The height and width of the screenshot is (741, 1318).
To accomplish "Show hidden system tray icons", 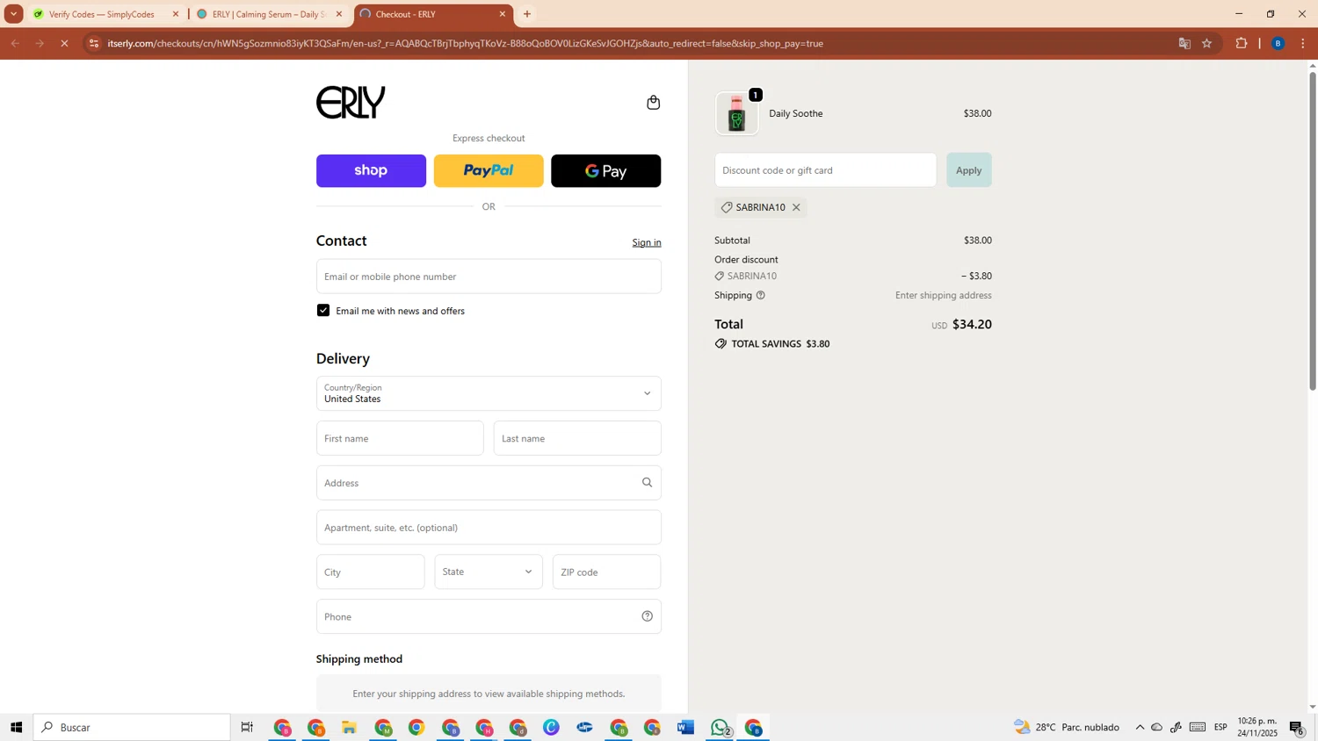I will 1140,727.
